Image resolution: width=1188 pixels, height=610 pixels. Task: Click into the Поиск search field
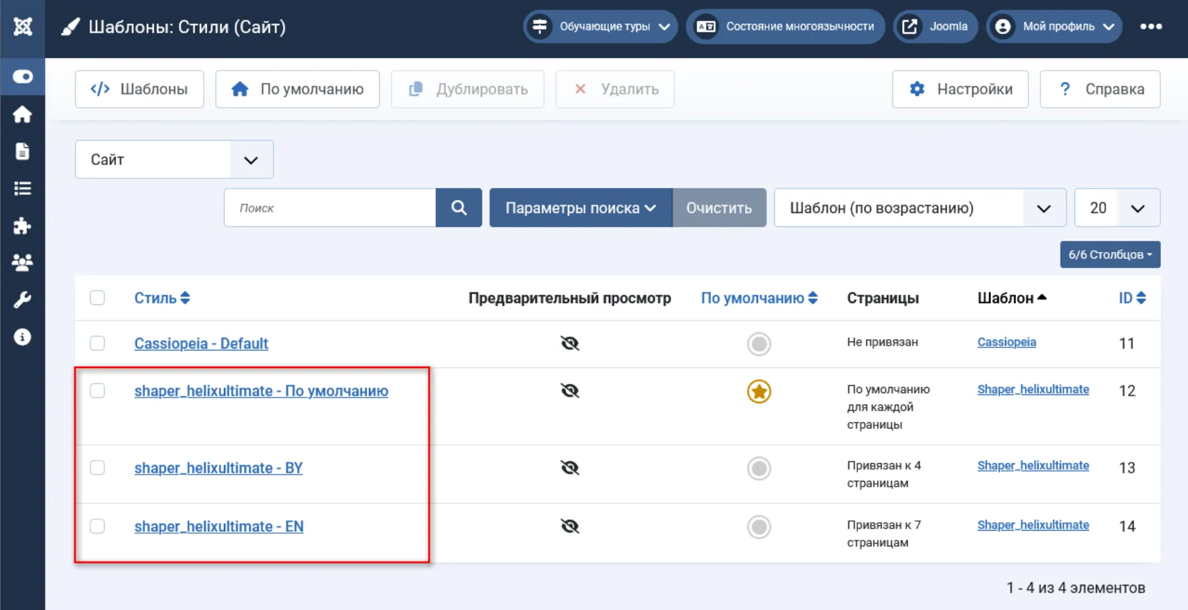(330, 208)
